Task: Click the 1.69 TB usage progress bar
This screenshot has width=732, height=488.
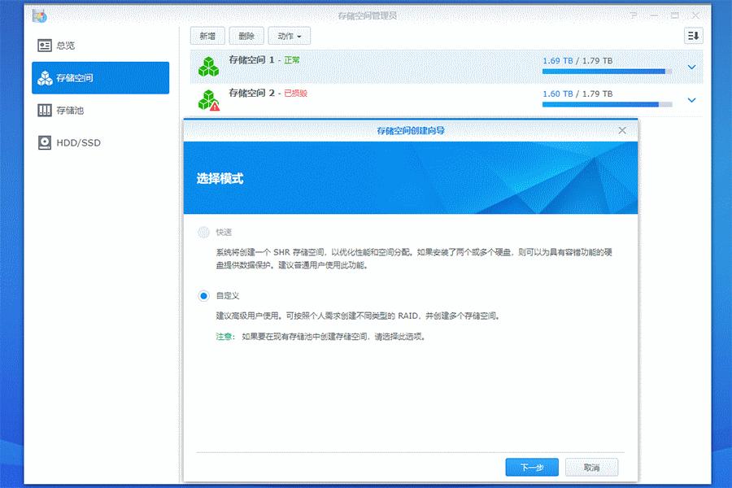Action: (x=606, y=72)
